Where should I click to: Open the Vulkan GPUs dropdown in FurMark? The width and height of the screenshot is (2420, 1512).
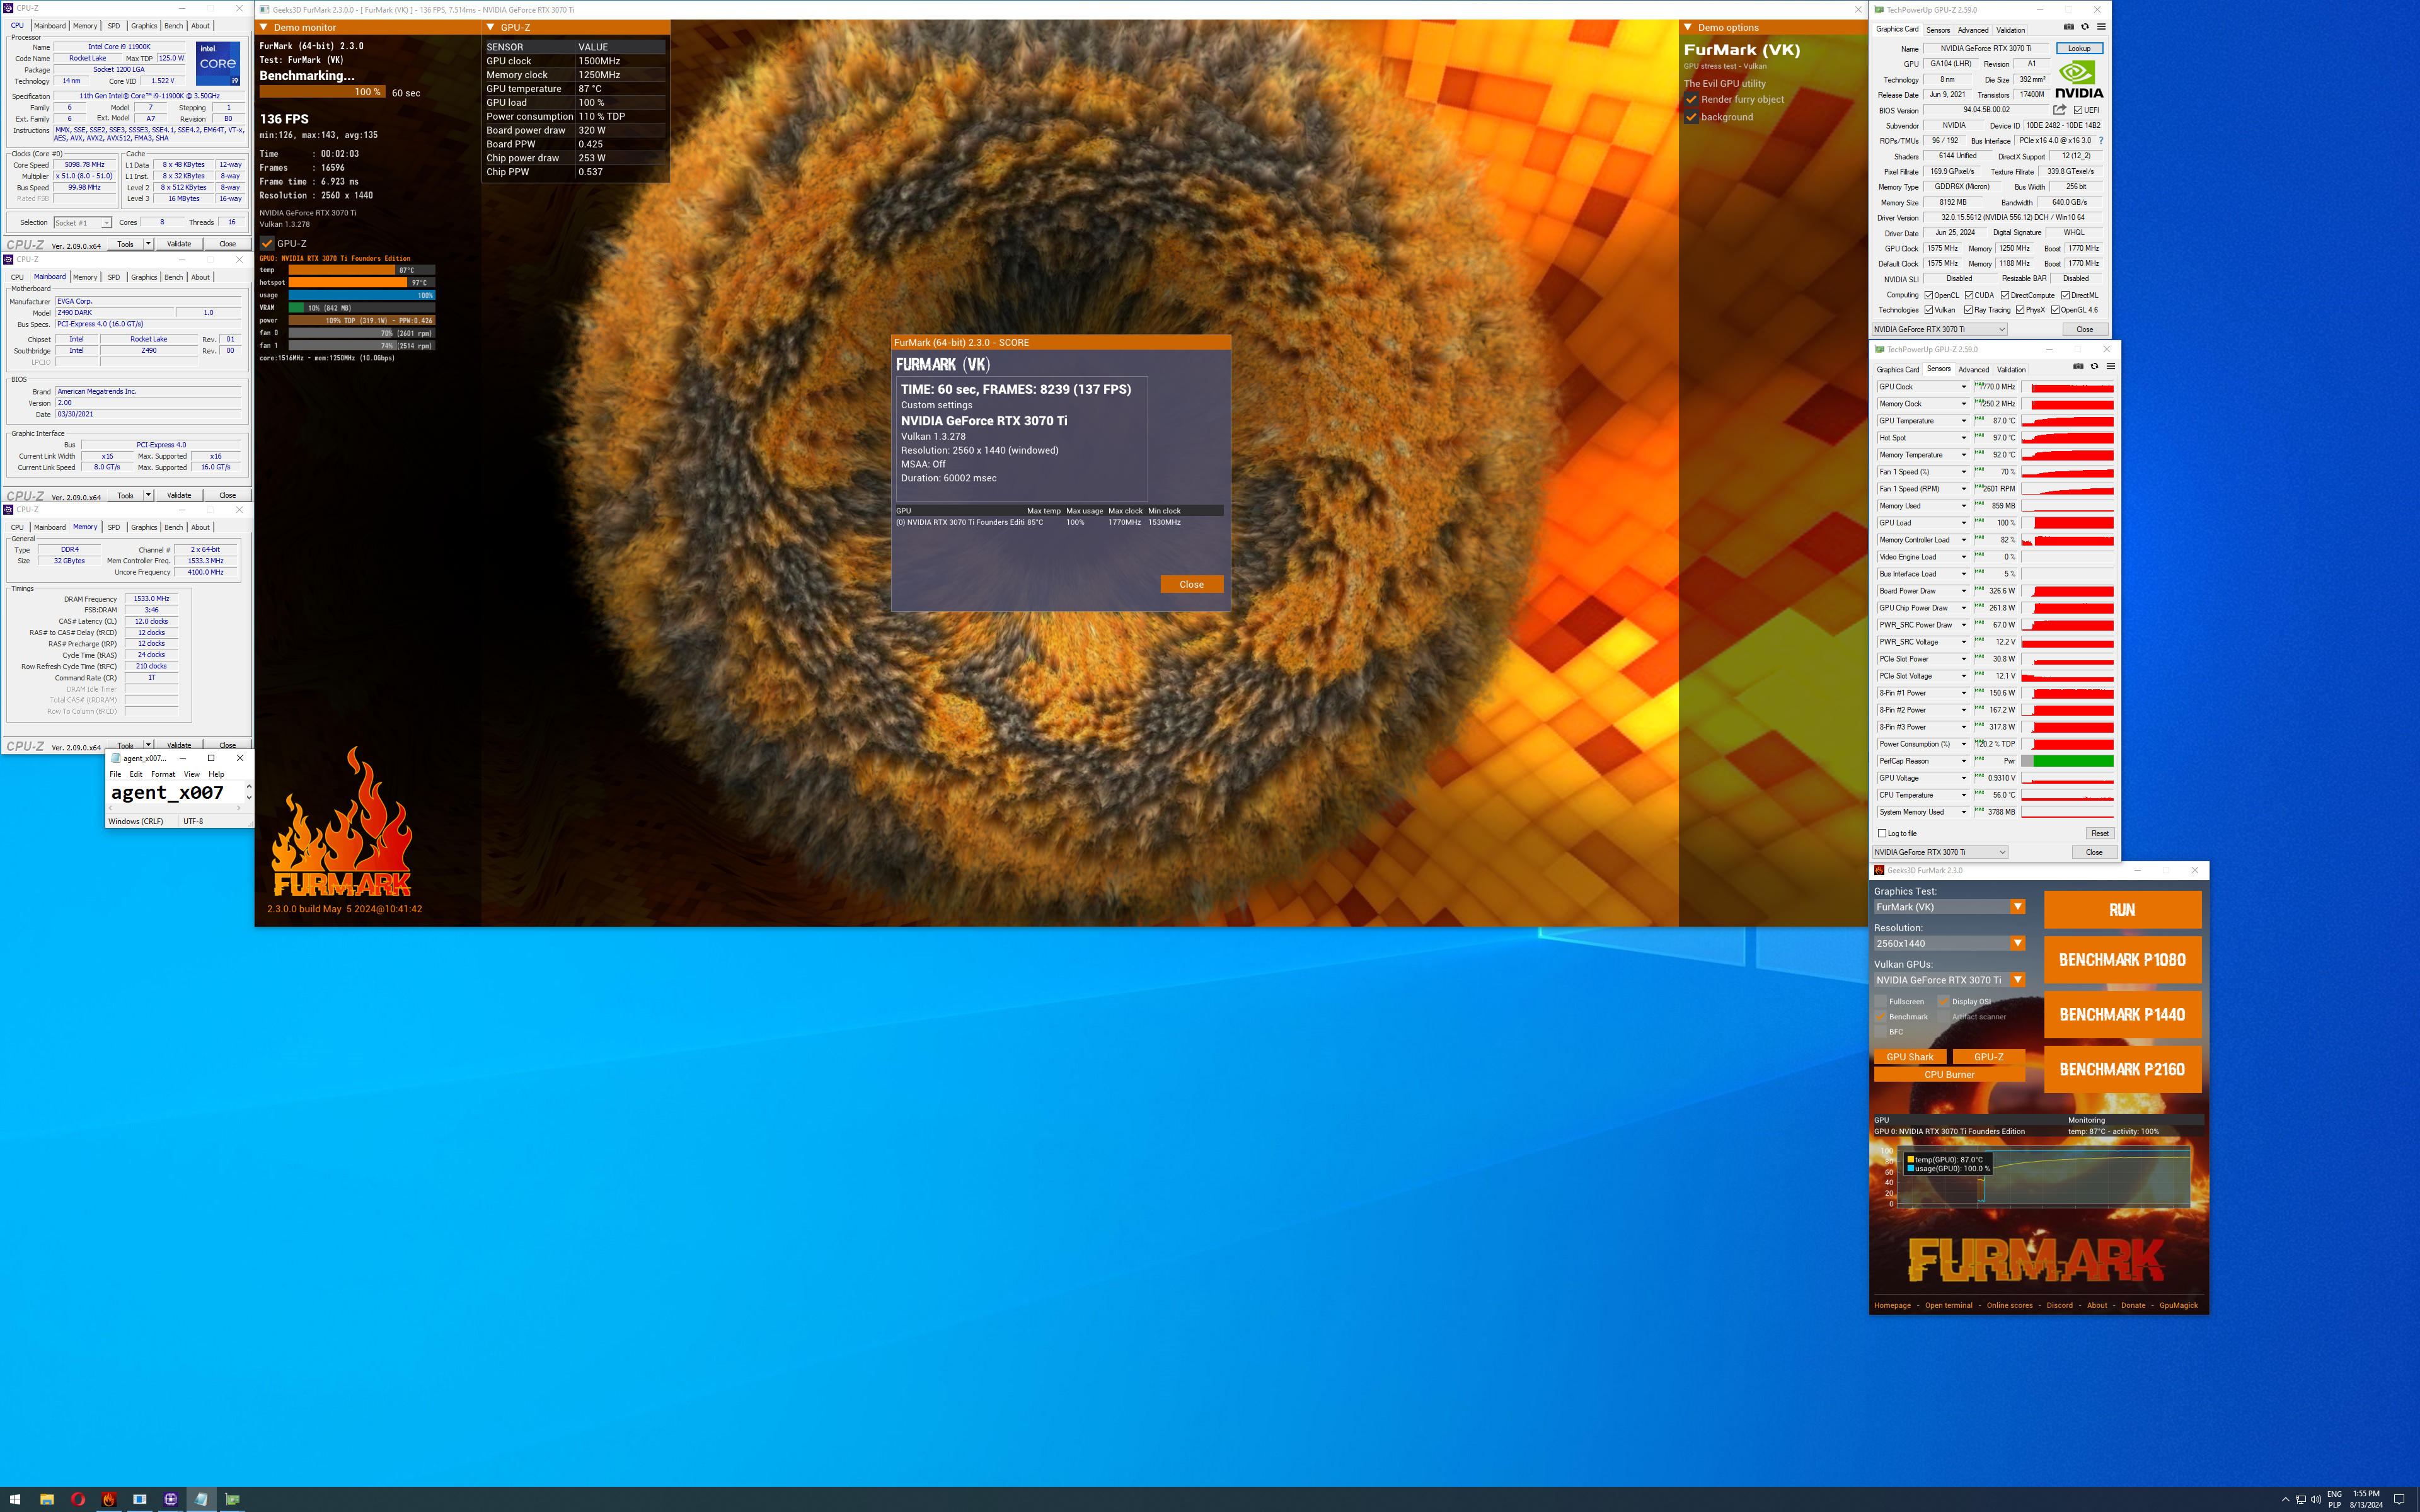[2017, 980]
